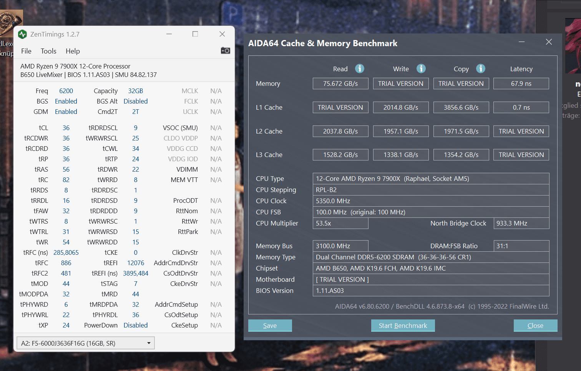Click the Capacity value 32GB
The width and height of the screenshot is (581, 371).
136,91
